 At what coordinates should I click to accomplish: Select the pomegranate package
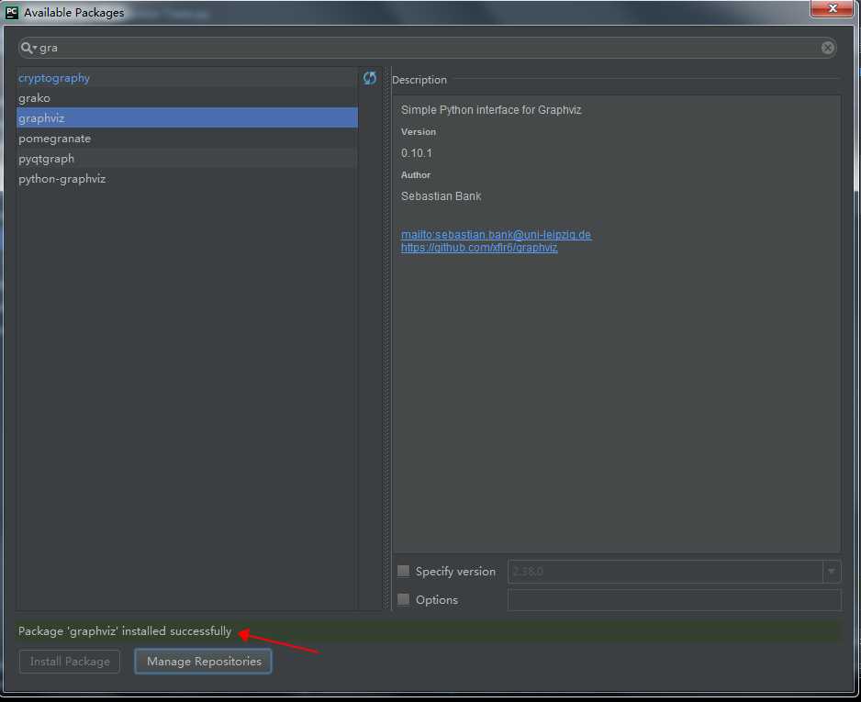coord(187,139)
